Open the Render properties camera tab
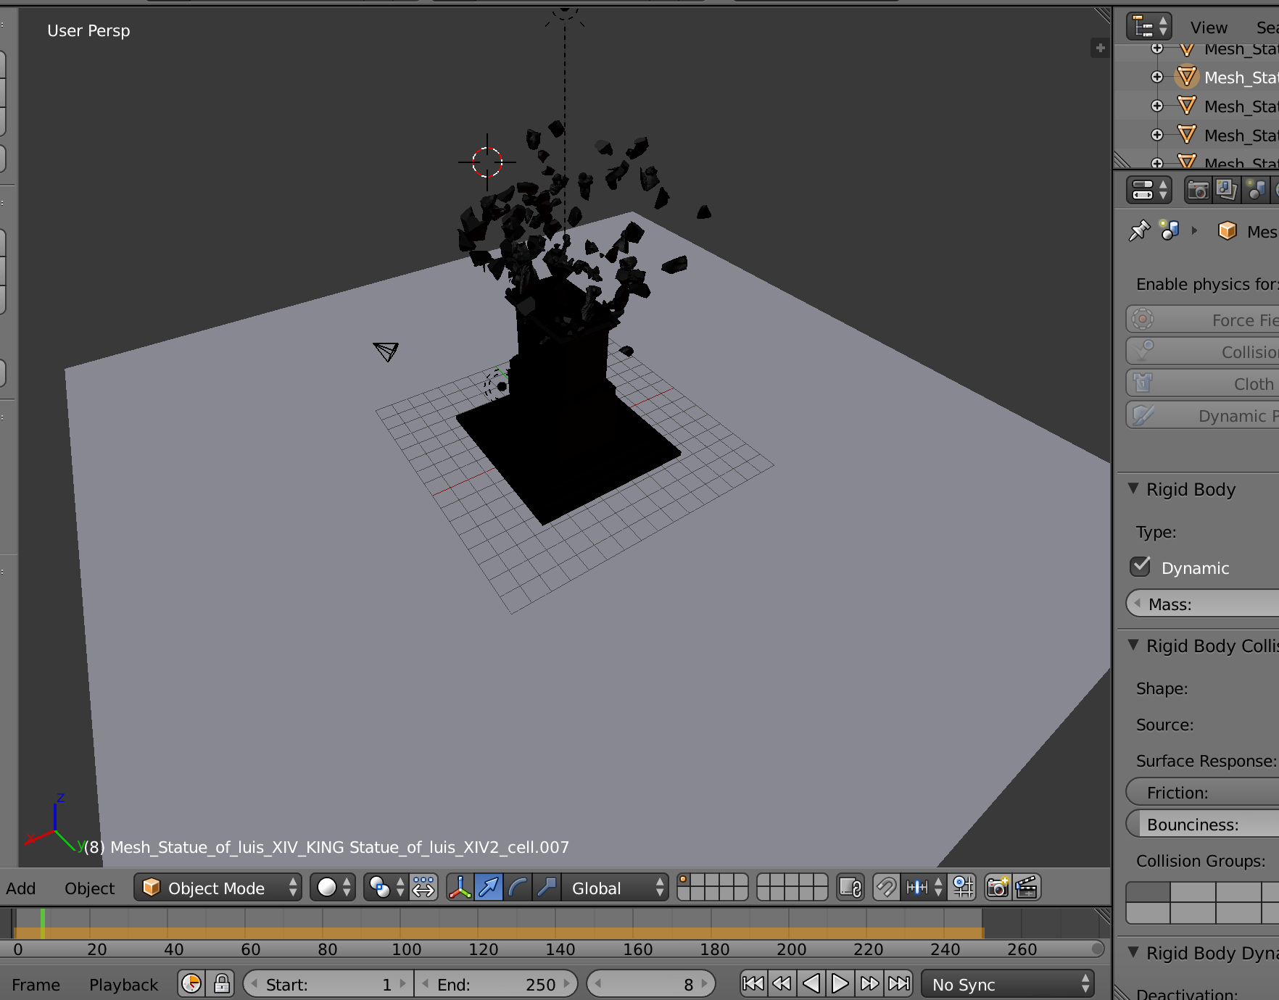Image resolution: width=1279 pixels, height=1000 pixels. (1198, 190)
